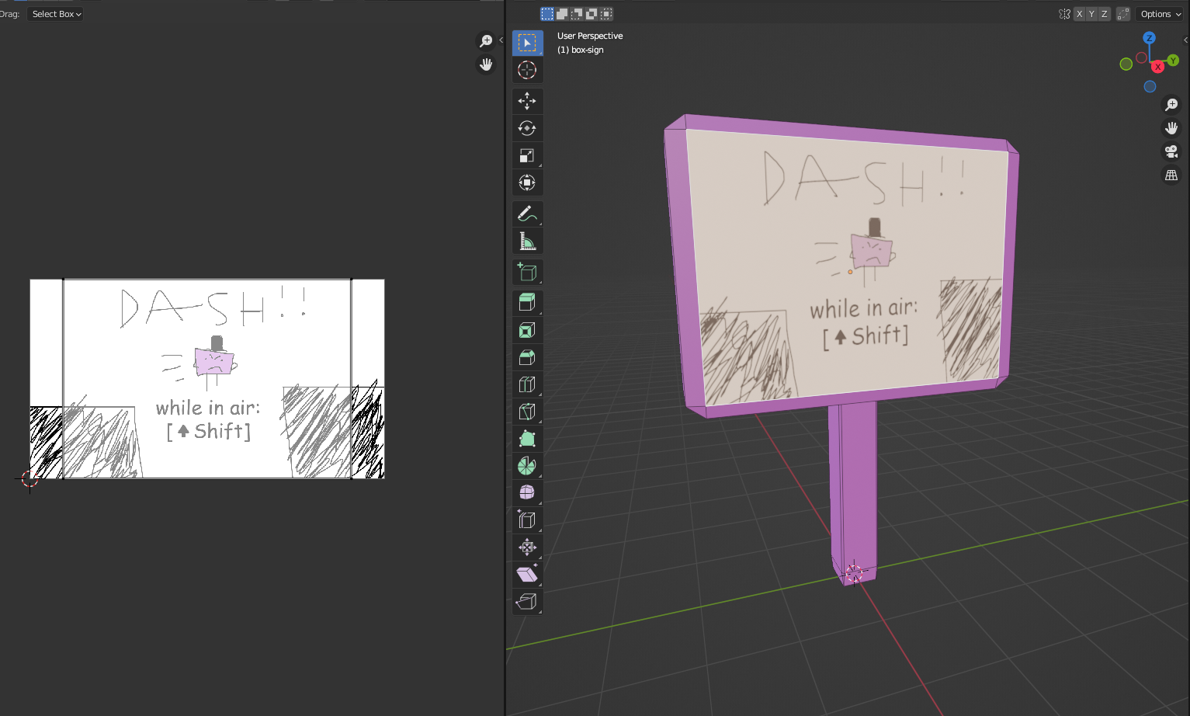Select the Smooth vertices tool

[527, 493]
